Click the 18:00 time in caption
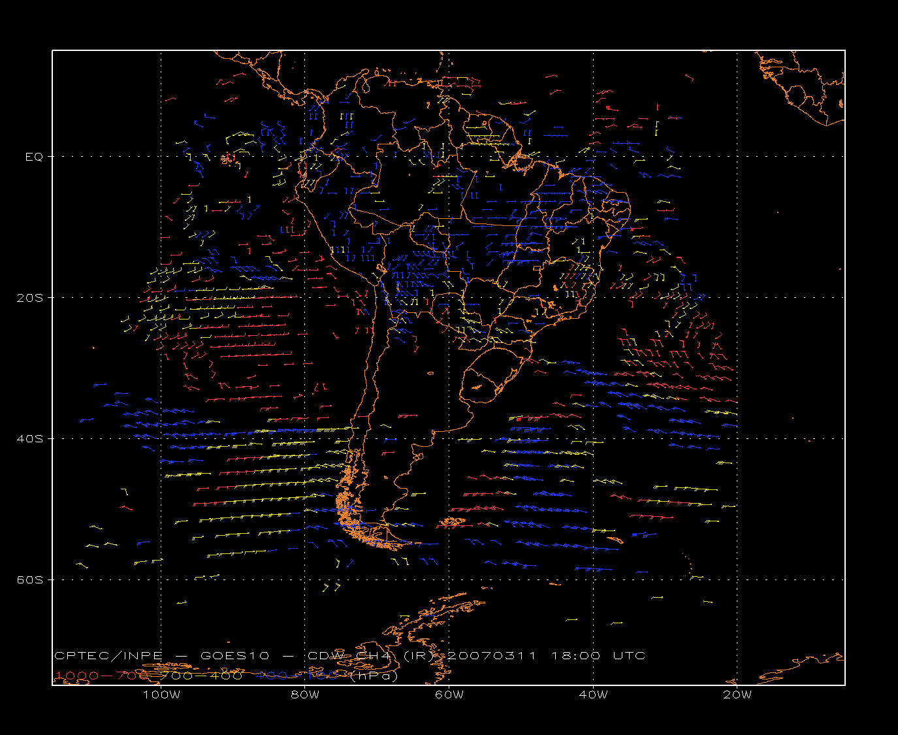The height and width of the screenshot is (735, 898). click(575, 655)
